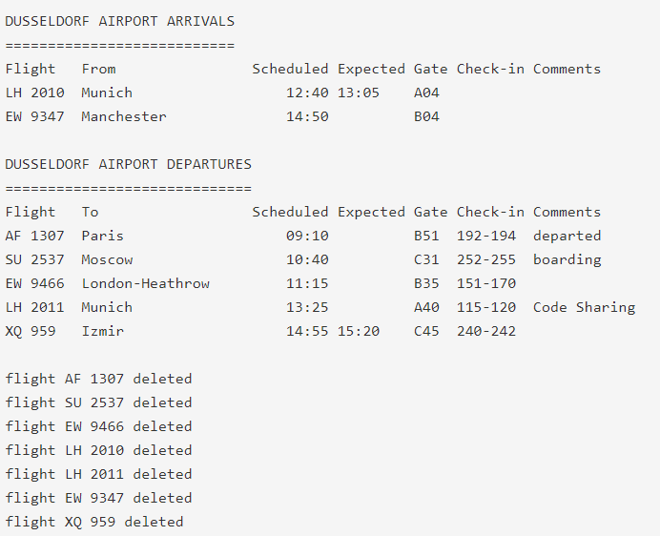Click the boarding comment for flight SU 2537

coord(567,259)
